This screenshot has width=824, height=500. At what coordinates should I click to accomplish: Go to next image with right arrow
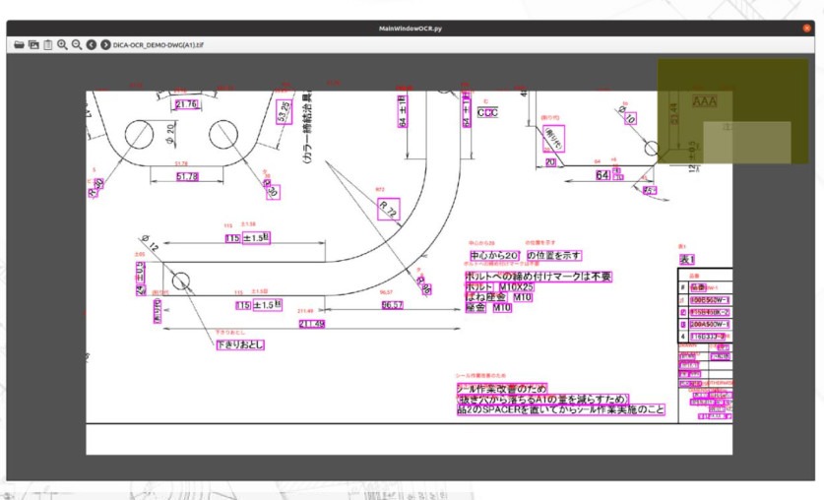click(105, 44)
